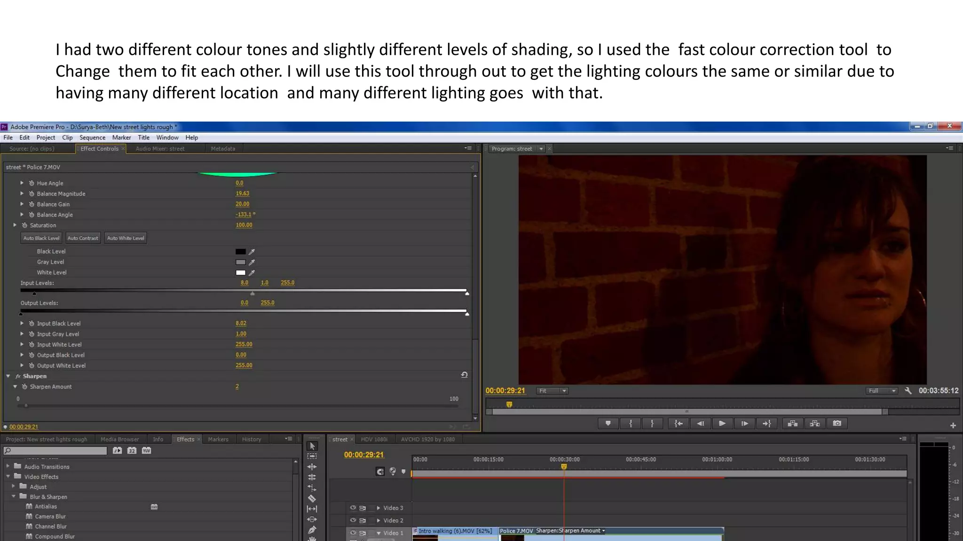Toggle Saturation animation stopwatch
The height and width of the screenshot is (541, 963).
(24, 225)
